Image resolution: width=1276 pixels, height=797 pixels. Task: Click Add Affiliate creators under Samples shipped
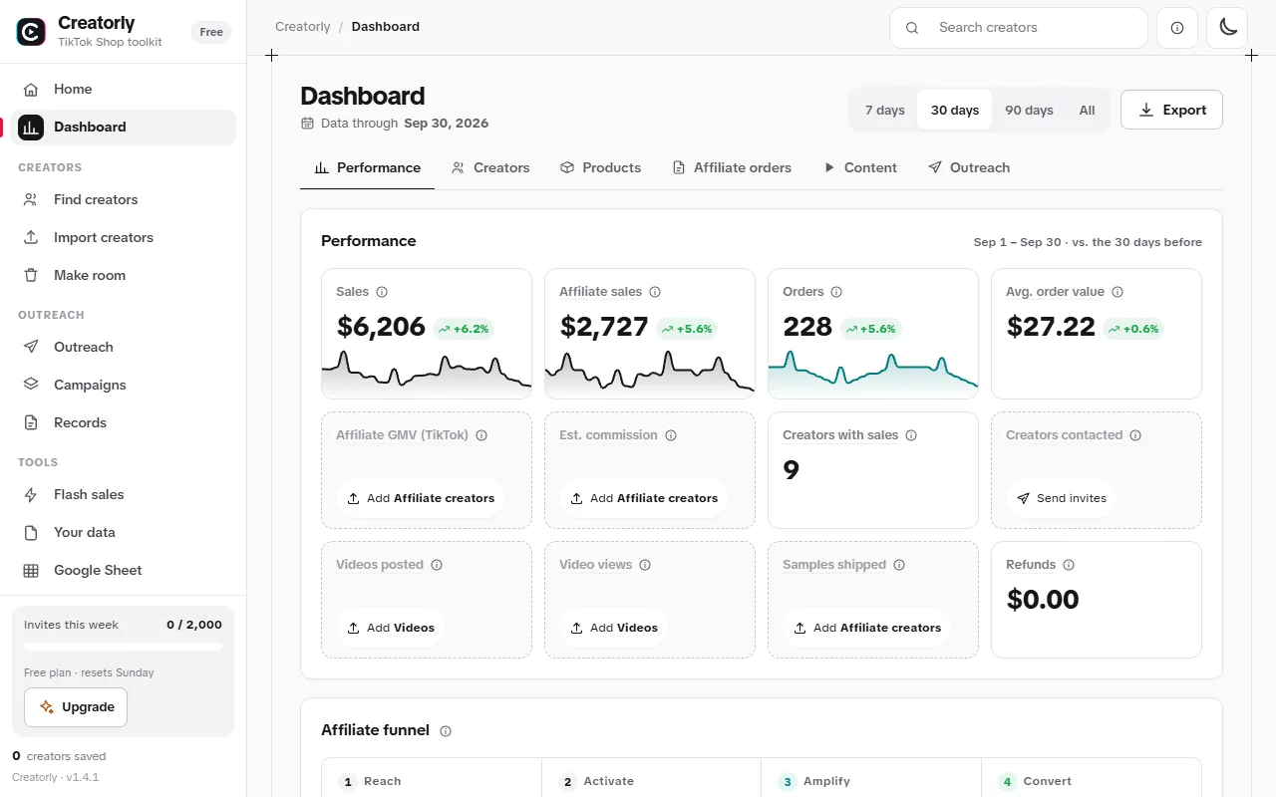867,628
